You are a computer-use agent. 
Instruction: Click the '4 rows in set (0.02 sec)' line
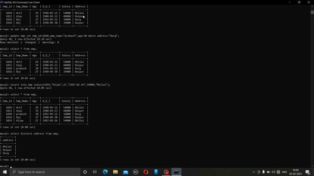(18, 78)
